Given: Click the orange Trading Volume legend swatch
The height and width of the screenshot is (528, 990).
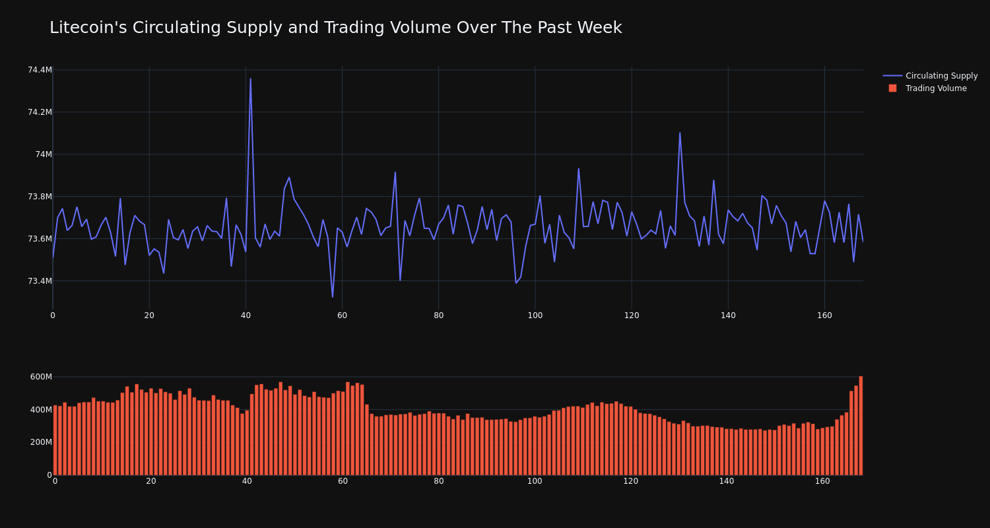Looking at the screenshot, I should coord(892,88).
